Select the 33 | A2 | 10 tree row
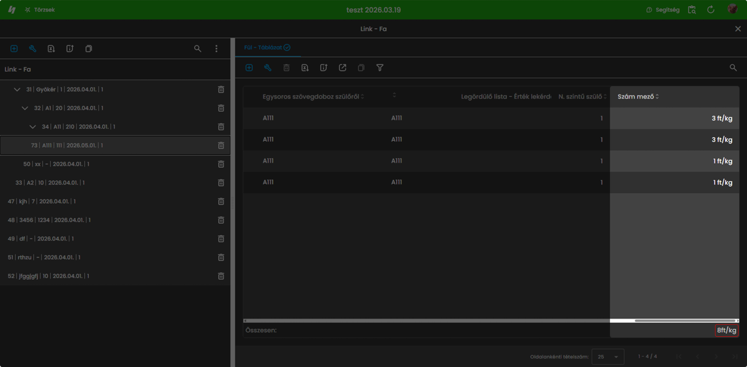Image resolution: width=747 pixels, height=367 pixels. (115, 183)
